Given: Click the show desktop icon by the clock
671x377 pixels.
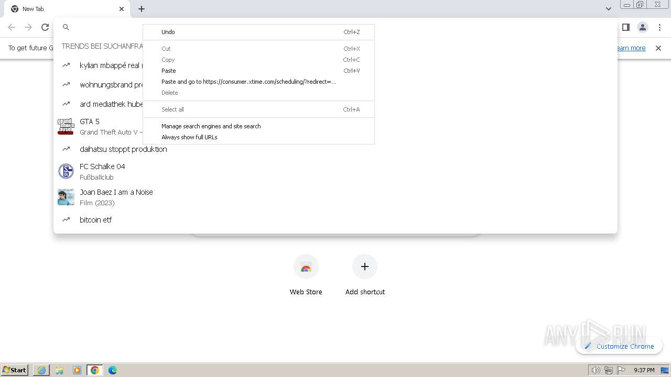Looking at the screenshot, I should pos(665,370).
